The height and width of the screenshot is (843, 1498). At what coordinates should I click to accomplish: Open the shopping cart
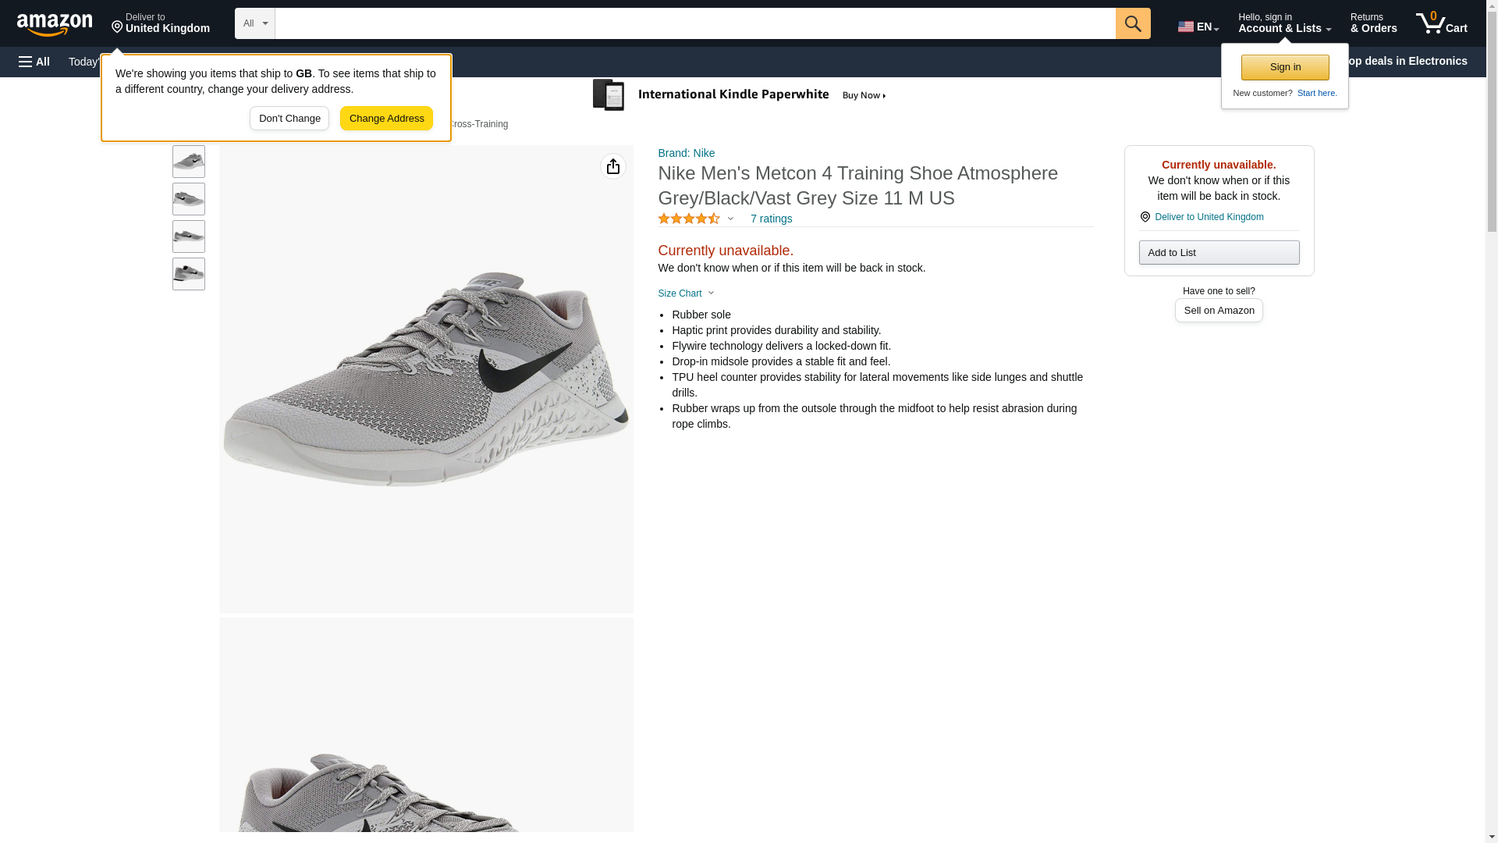pyautogui.click(x=1441, y=23)
